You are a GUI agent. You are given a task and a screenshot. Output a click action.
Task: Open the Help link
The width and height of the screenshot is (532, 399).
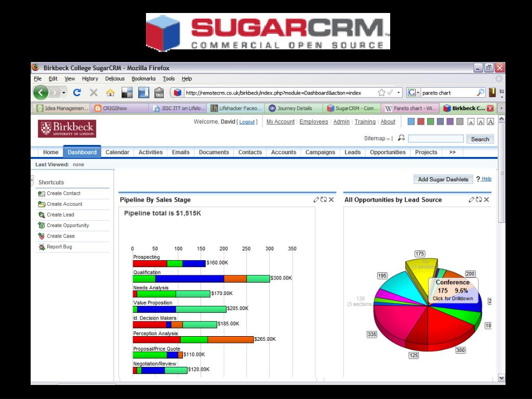click(x=486, y=179)
